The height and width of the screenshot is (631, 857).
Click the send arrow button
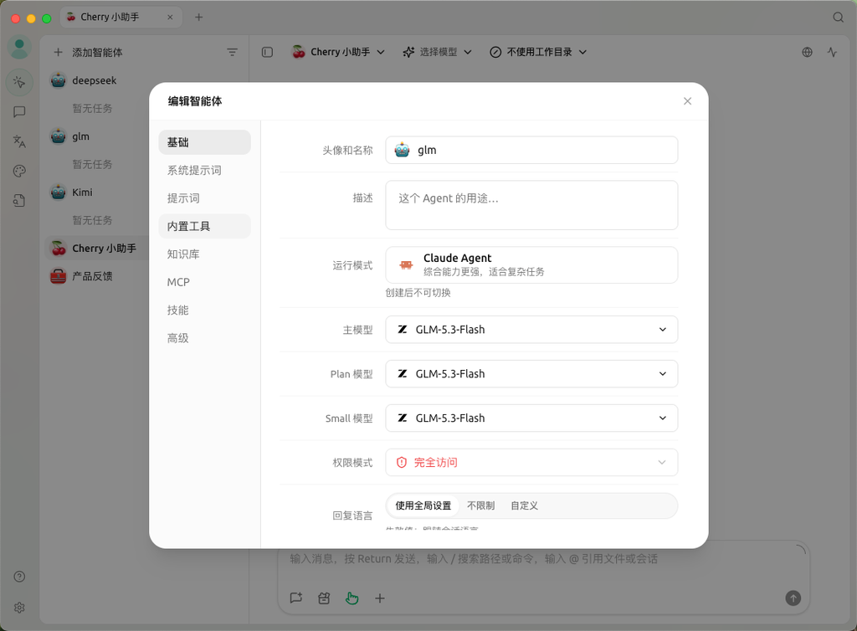793,598
